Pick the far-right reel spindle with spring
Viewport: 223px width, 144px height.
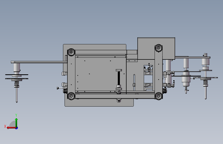coord(206,76)
